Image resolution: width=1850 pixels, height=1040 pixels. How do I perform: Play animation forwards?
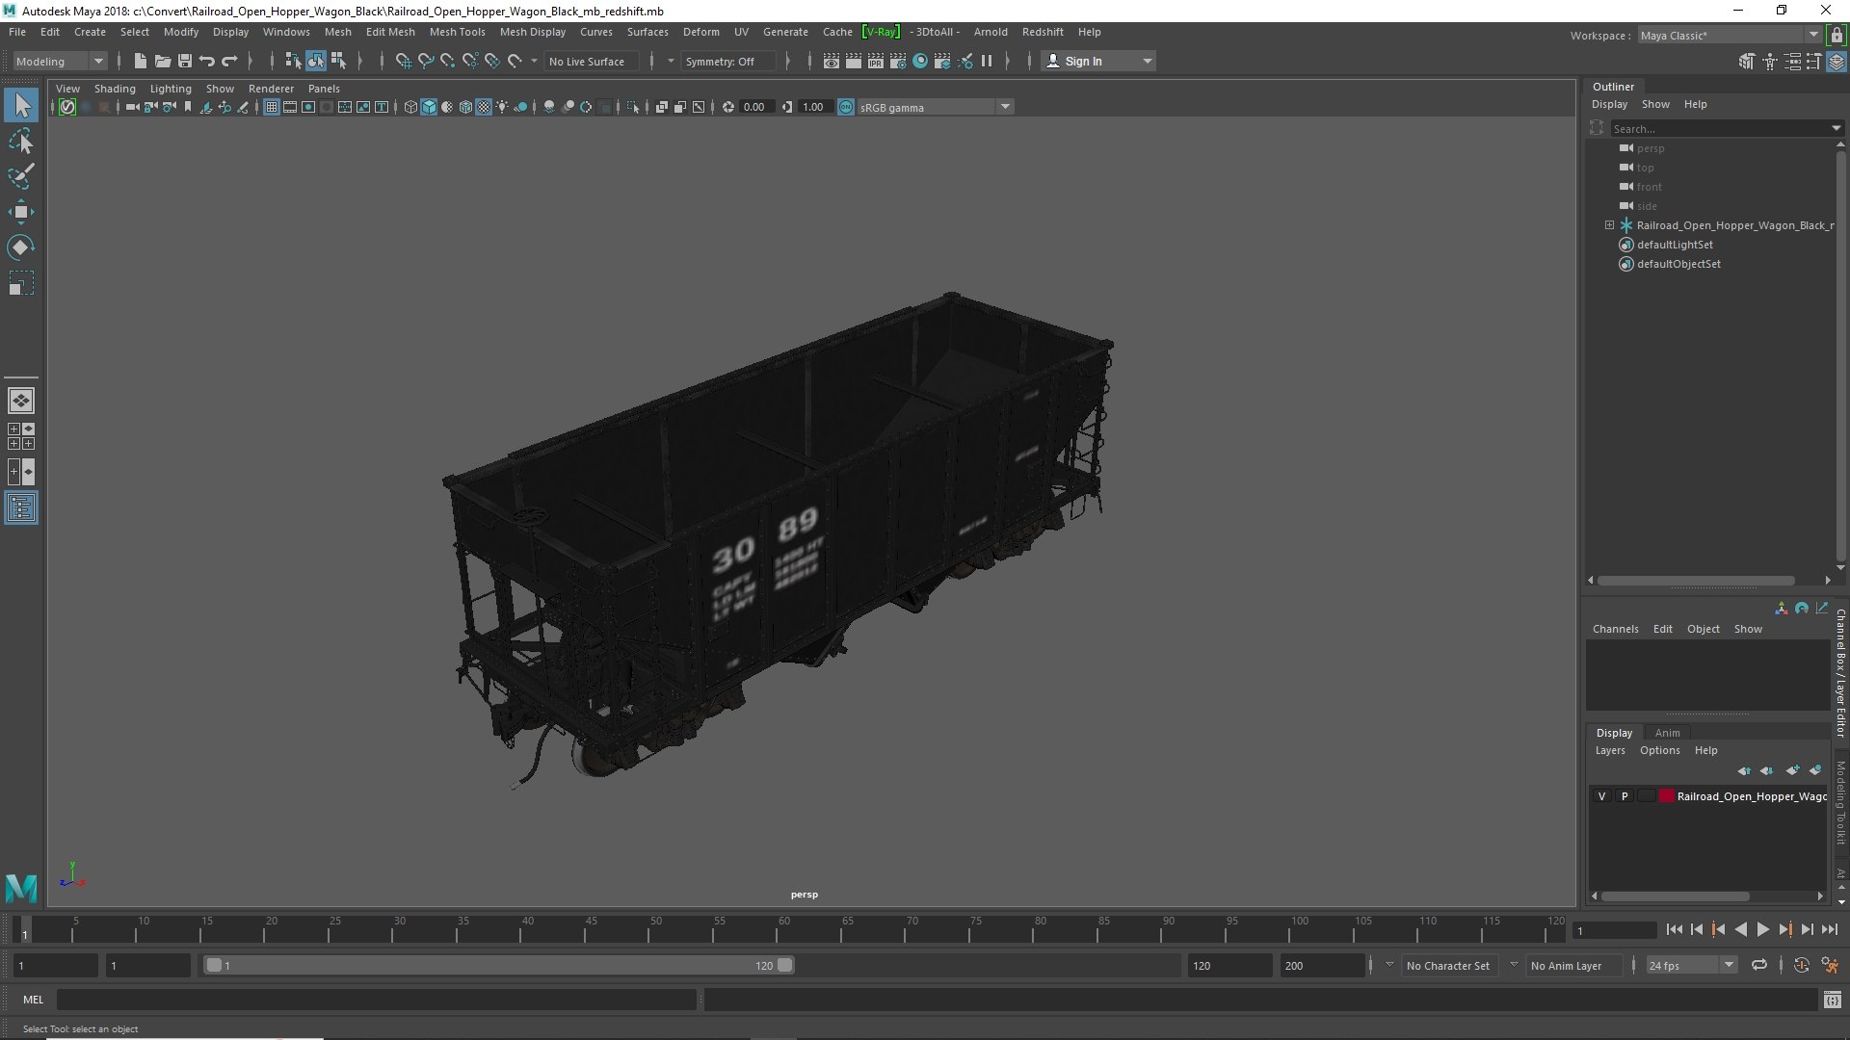click(1762, 929)
